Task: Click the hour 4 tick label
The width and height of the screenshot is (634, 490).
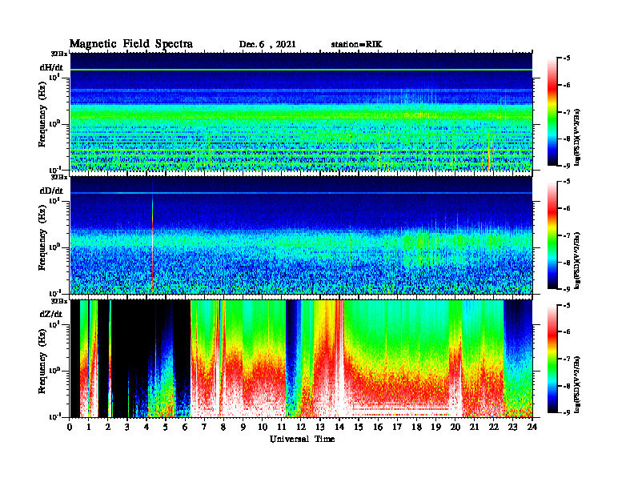Action: click(x=146, y=427)
